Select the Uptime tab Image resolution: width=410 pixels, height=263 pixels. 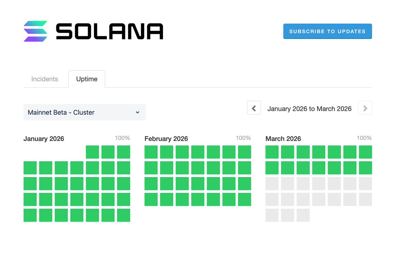(87, 79)
